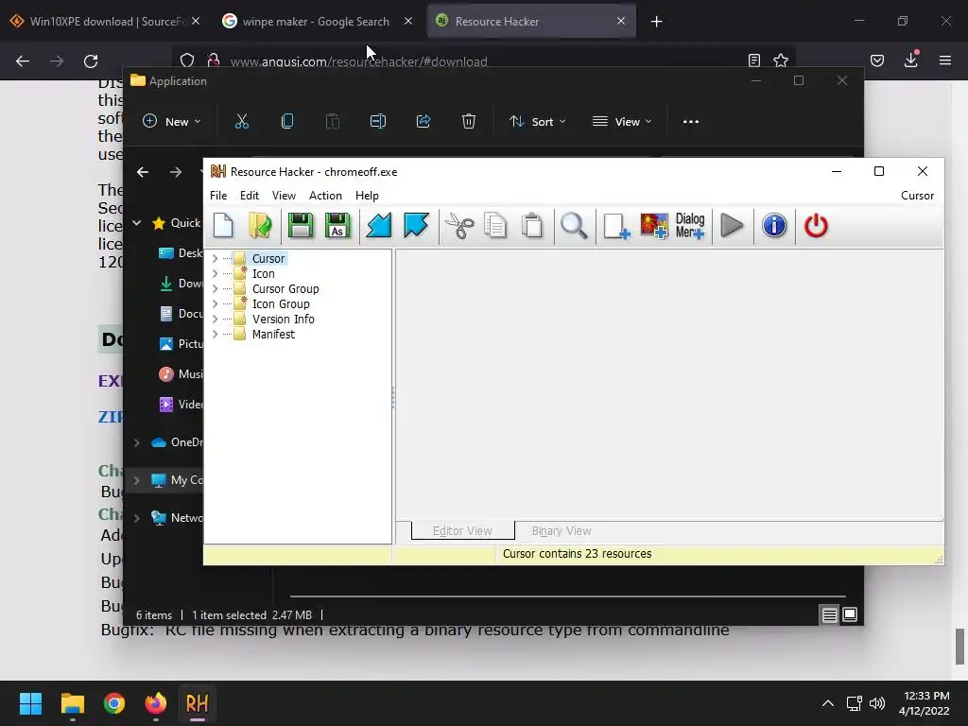Click the Paste clipboard icon
Viewport: 968px width, 726px height.
click(532, 225)
